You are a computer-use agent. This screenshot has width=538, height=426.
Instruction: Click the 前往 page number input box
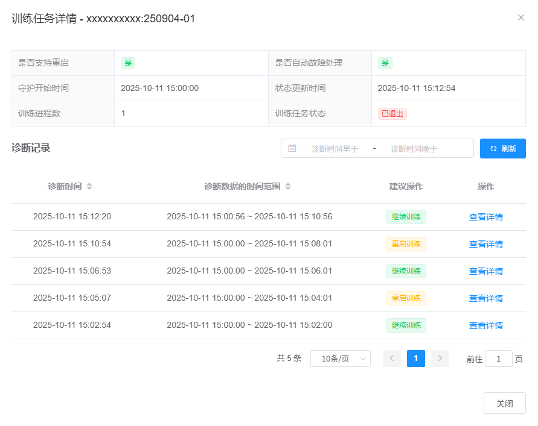[498, 359]
